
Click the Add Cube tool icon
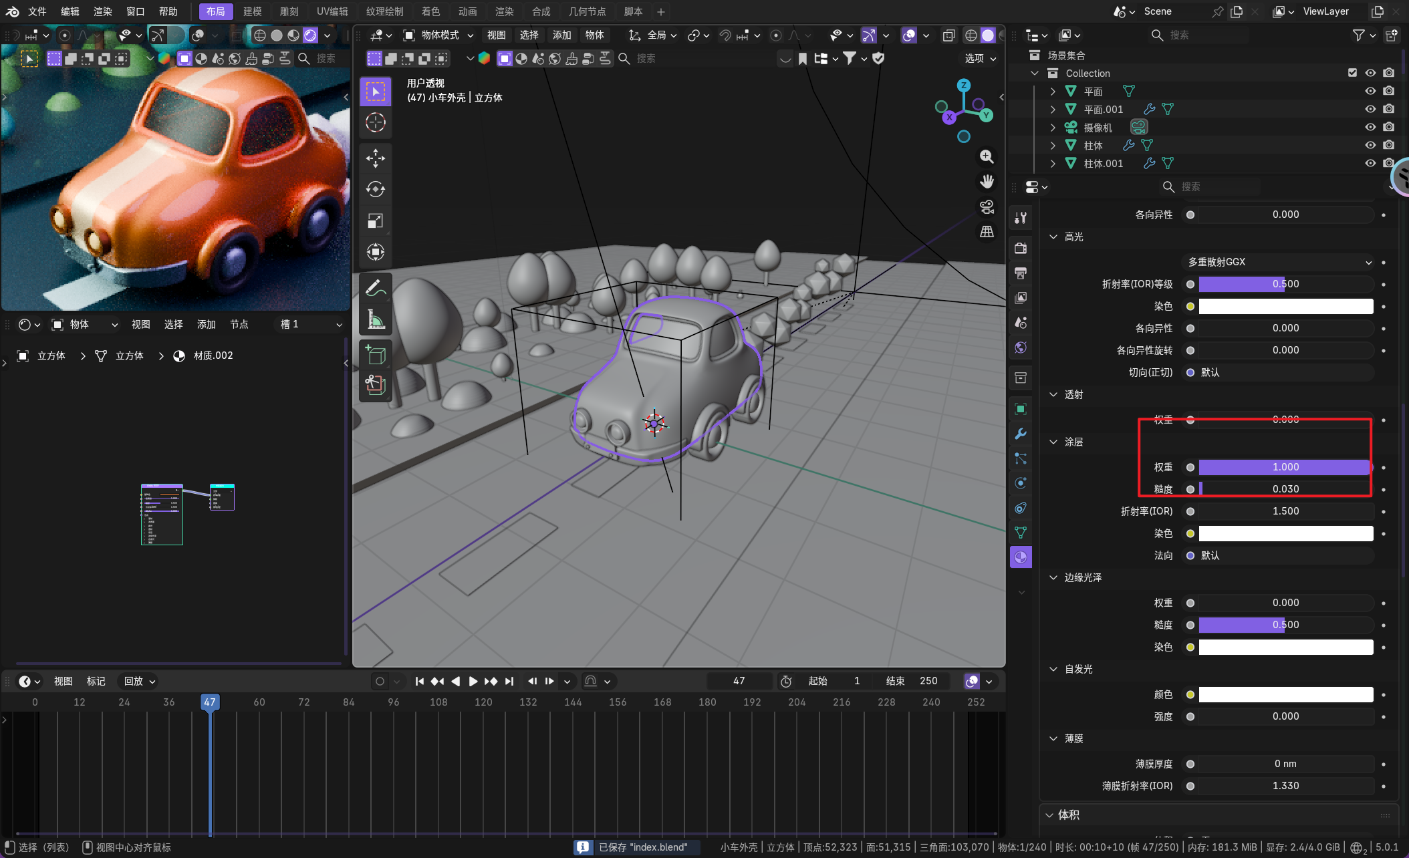[376, 355]
